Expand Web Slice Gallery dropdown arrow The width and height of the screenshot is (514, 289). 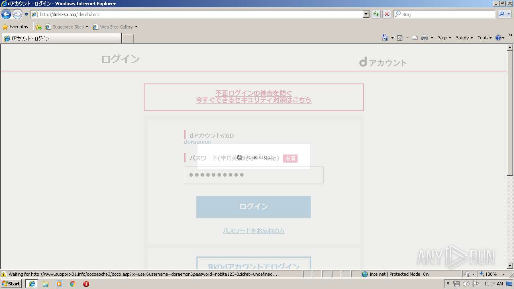[x=136, y=27]
